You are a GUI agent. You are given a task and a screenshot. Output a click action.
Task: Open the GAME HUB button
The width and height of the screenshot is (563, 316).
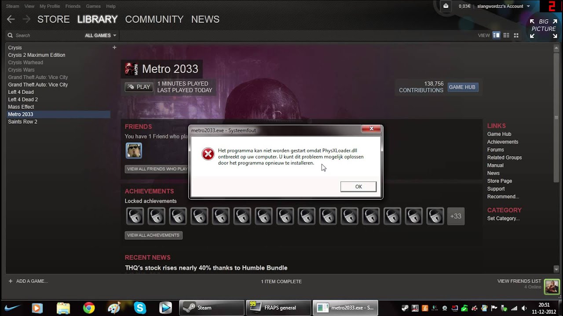[462, 87]
